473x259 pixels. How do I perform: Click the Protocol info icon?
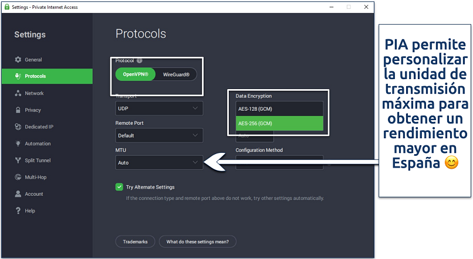click(140, 60)
